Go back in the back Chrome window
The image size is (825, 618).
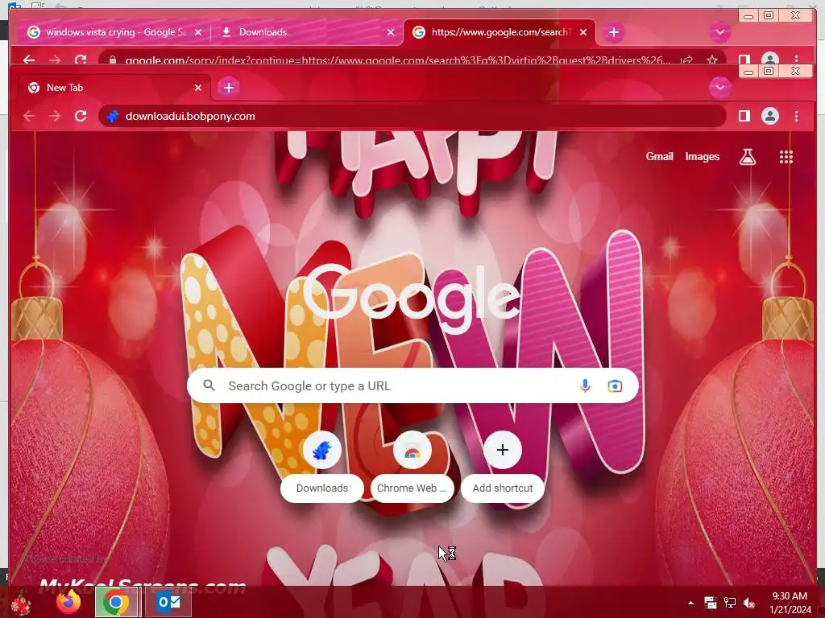pos(29,60)
